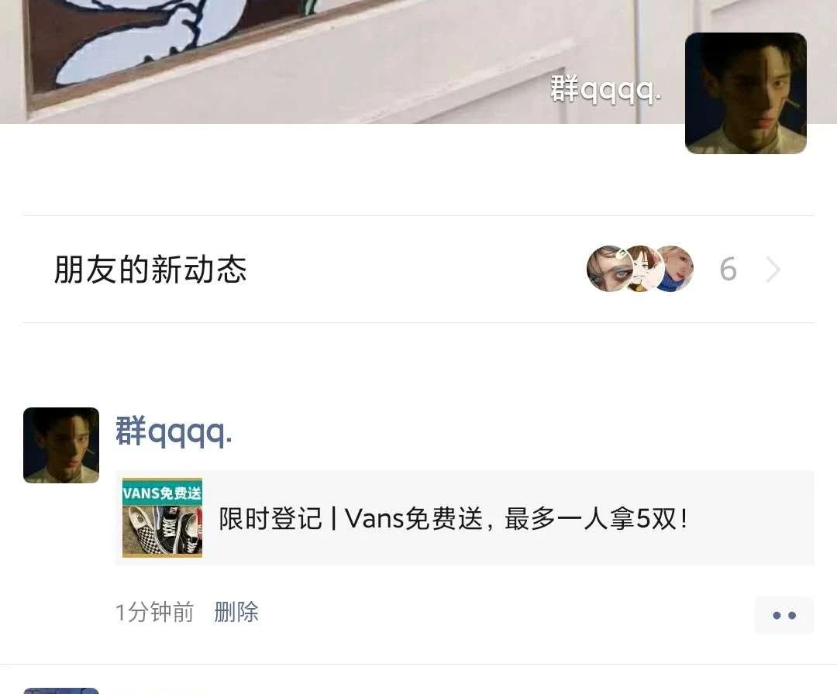
Task: Open the 朋友的新动态 row
Action: coord(418,270)
